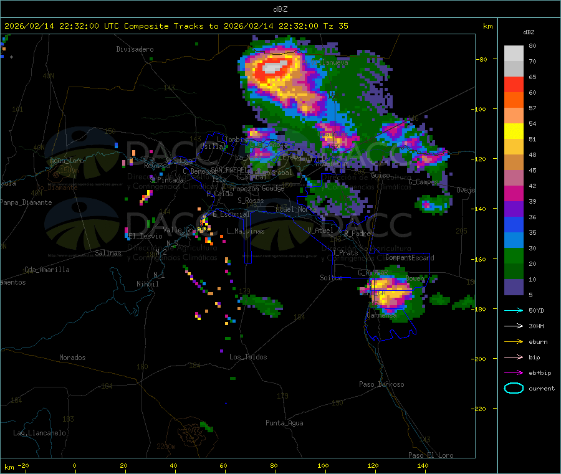The height and width of the screenshot is (474, 561).
Task: Select the light blue swatch in dBZ scale
Action: 514,240
